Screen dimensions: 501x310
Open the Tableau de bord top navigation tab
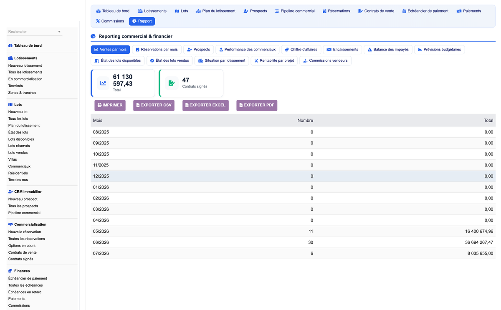coord(112,11)
